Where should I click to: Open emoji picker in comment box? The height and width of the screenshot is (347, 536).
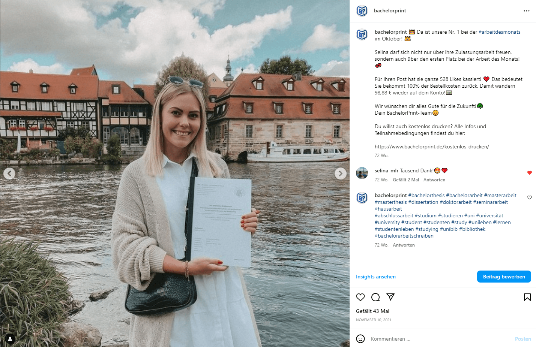[x=360, y=339]
